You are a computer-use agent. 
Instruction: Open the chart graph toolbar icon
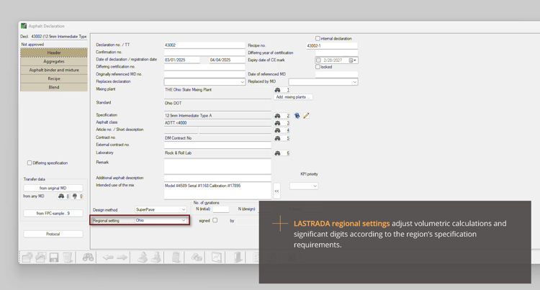pyautogui.click(x=217, y=258)
